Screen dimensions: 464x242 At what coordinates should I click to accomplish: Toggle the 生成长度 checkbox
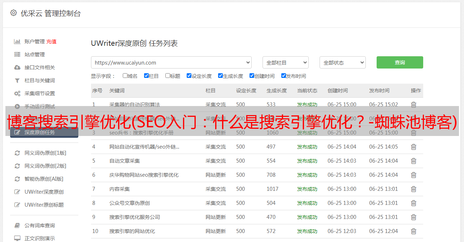tap(220, 76)
